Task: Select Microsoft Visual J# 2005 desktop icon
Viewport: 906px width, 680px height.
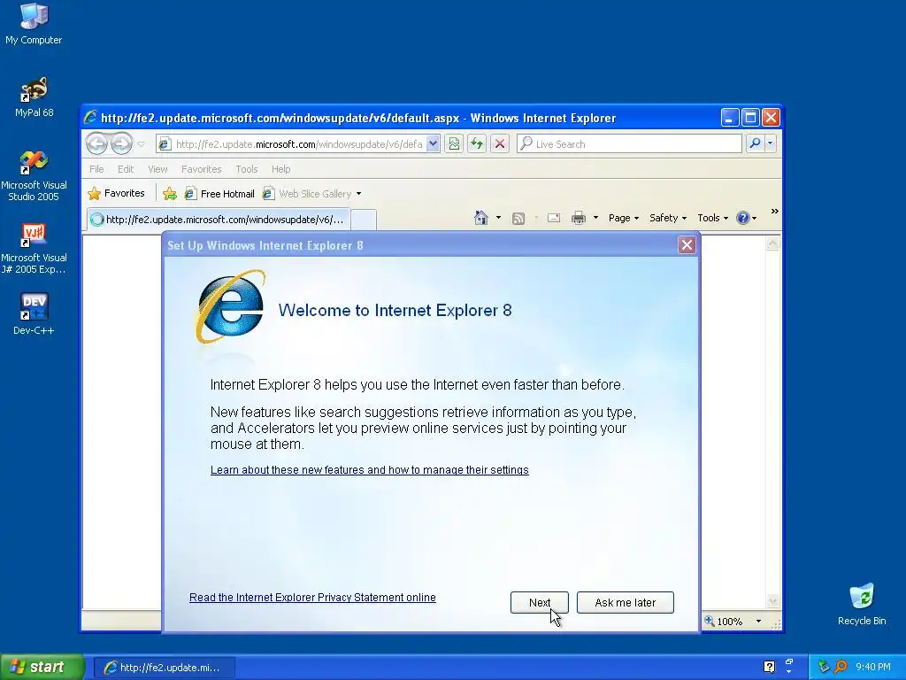Action: point(34,249)
